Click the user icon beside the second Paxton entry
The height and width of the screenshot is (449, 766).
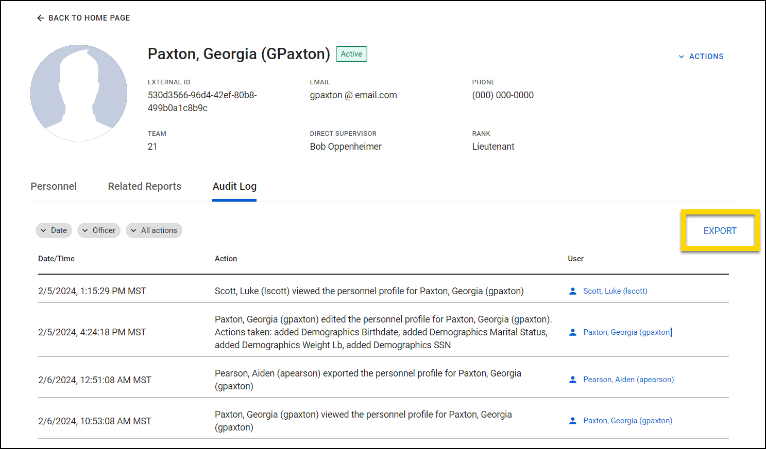click(x=572, y=332)
